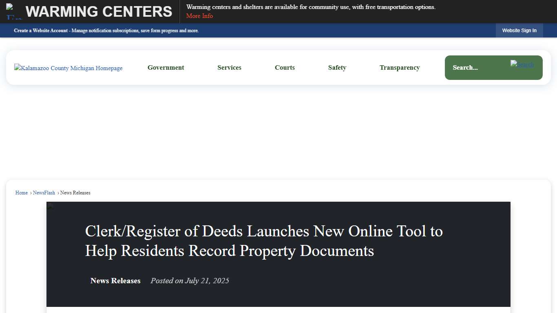Open NewsFlash from the breadcrumb trail
The image size is (557, 313).
coord(44,192)
